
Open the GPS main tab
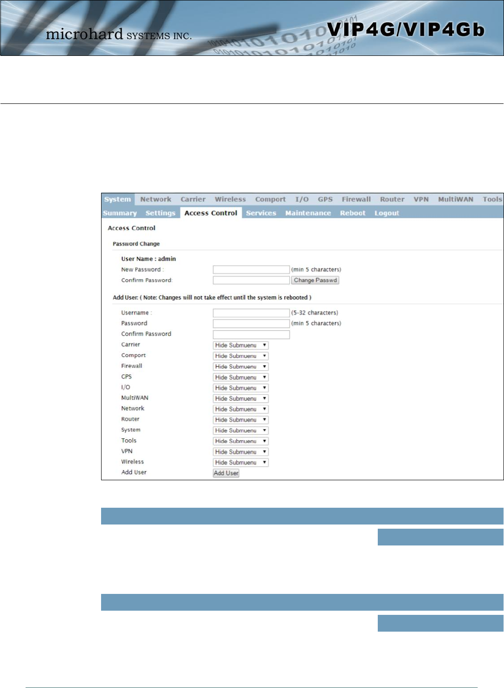click(325, 199)
